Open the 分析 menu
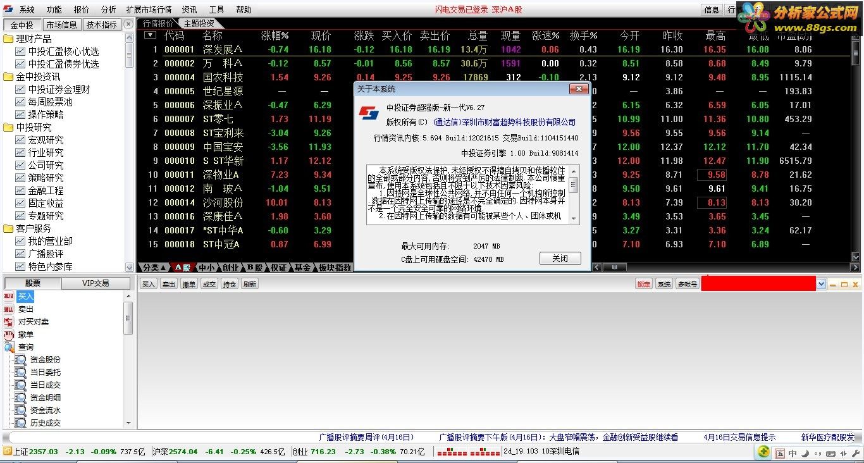The image size is (864, 463). coord(108,9)
